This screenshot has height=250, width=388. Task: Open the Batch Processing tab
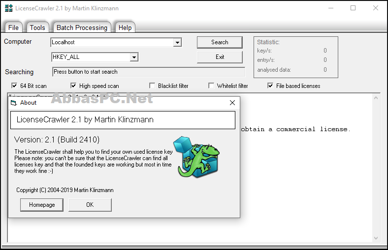[x=82, y=28]
